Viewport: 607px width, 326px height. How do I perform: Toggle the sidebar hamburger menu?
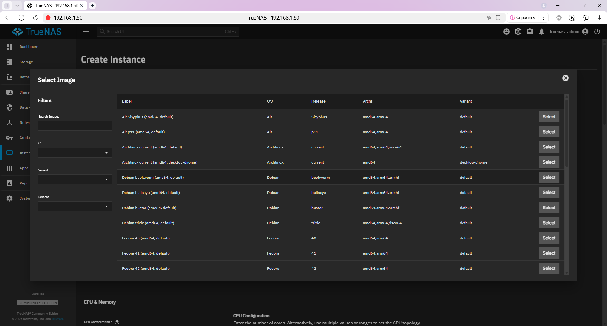coord(86,32)
